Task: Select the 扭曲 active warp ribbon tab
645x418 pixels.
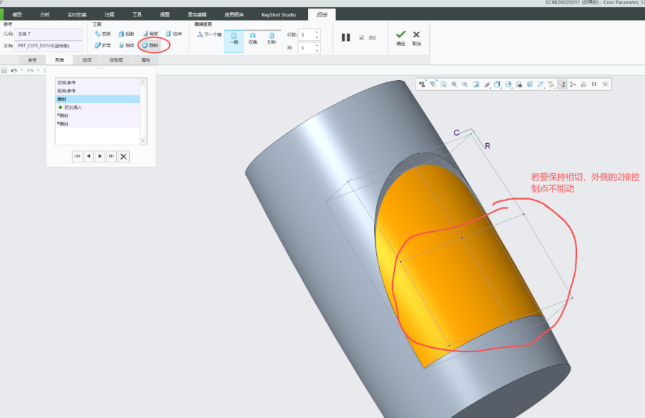Action: click(x=322, y=14)
